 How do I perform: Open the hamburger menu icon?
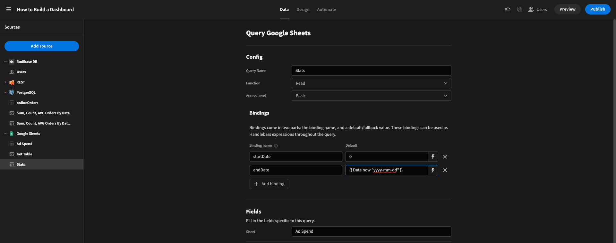coord(9,9)
